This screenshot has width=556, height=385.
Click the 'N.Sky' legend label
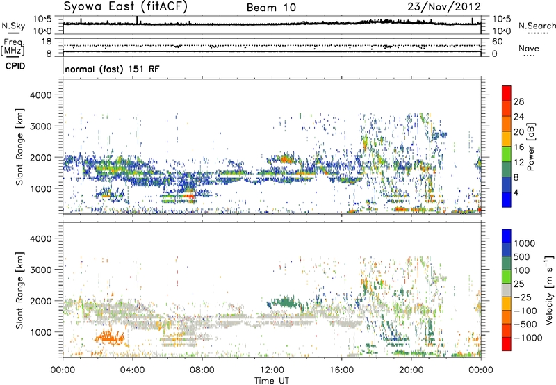[x=13, y=26]
